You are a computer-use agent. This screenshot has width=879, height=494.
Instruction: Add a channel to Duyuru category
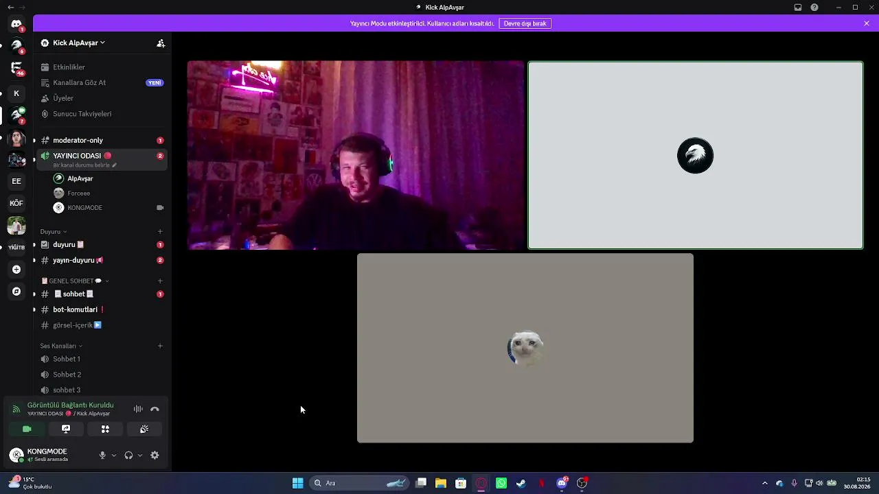point(160,232)
